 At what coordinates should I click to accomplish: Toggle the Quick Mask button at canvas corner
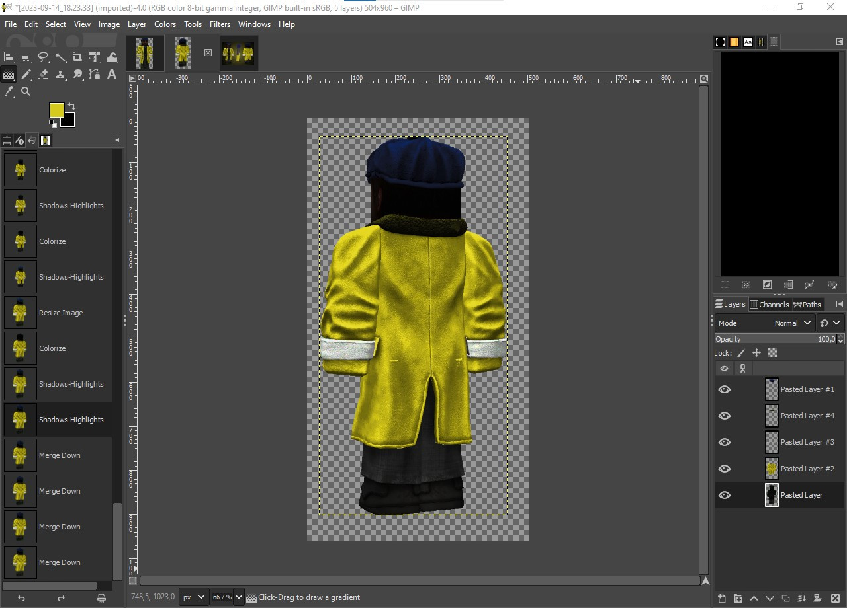(132, 581)
